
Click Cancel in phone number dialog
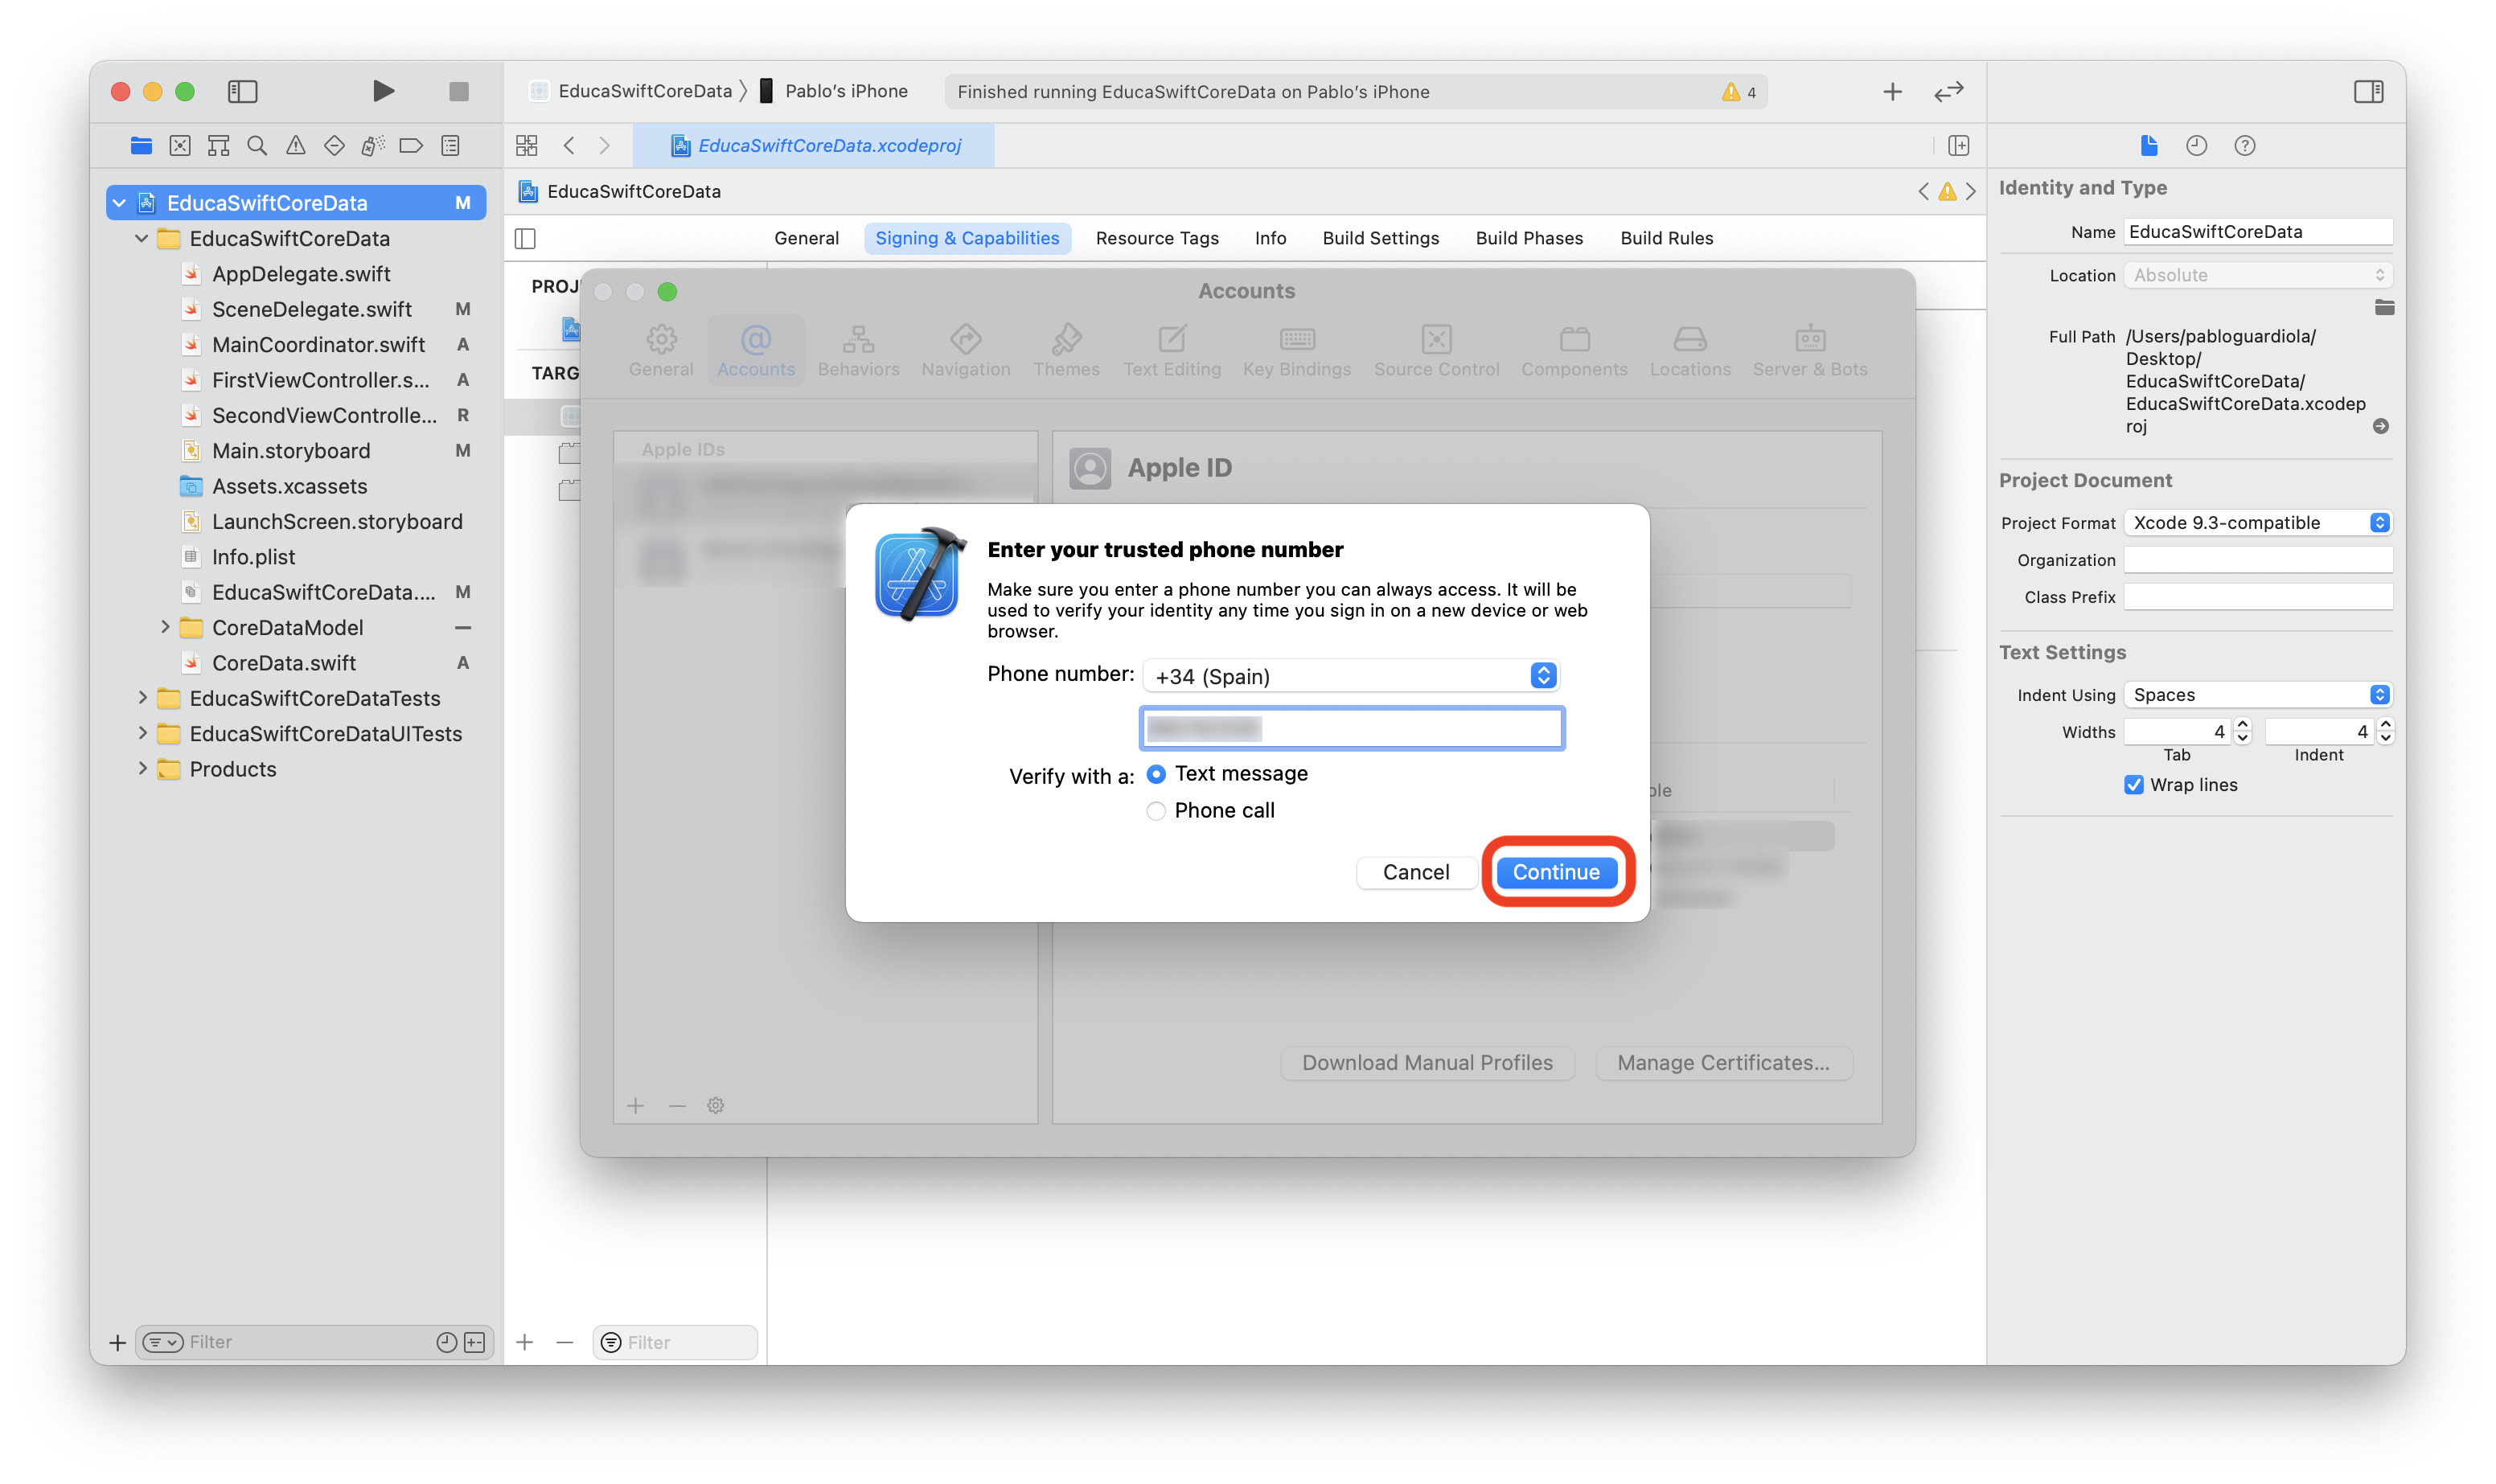[x=1415, y=872]
